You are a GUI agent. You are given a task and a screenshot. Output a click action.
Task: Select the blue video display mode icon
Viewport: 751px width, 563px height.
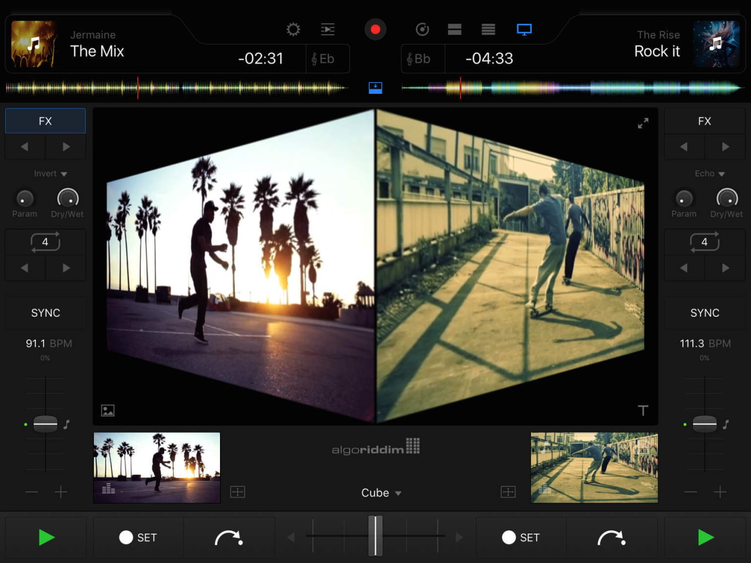pos(524,29)
